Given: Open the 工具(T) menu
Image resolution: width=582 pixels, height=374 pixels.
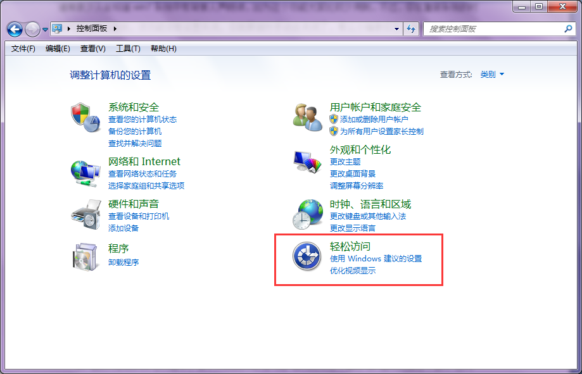Looking at the screenshot, I should coord(128,49).
